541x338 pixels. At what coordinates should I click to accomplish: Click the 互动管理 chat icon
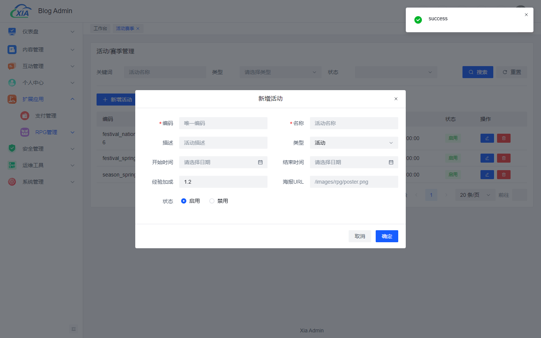pos(12,66)
